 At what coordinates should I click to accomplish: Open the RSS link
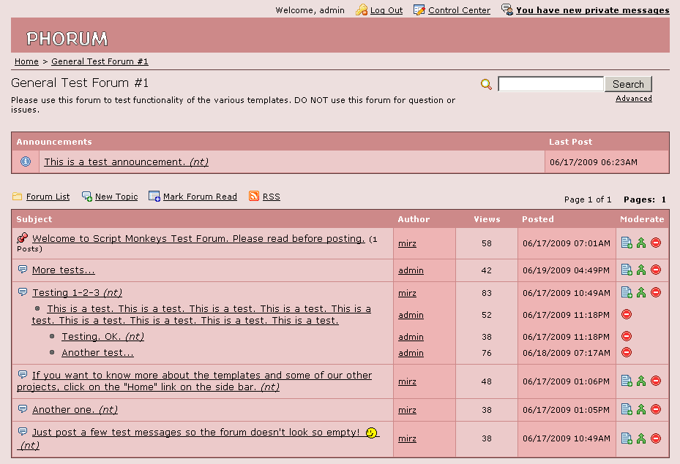click(x=271, y=197)
